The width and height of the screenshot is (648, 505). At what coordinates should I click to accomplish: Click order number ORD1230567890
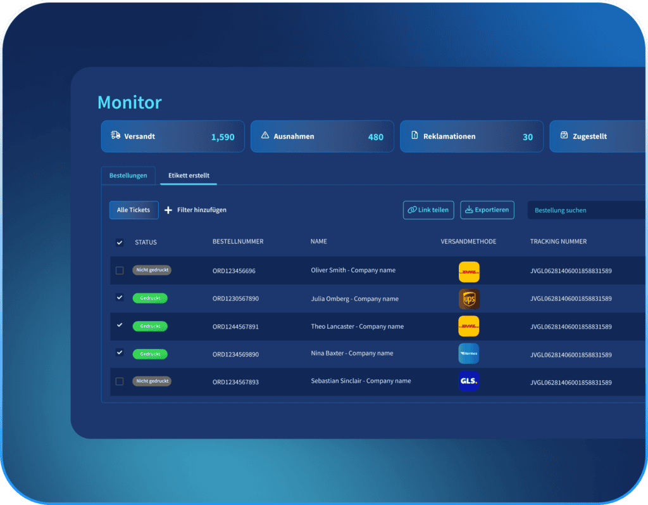[235, 298]
